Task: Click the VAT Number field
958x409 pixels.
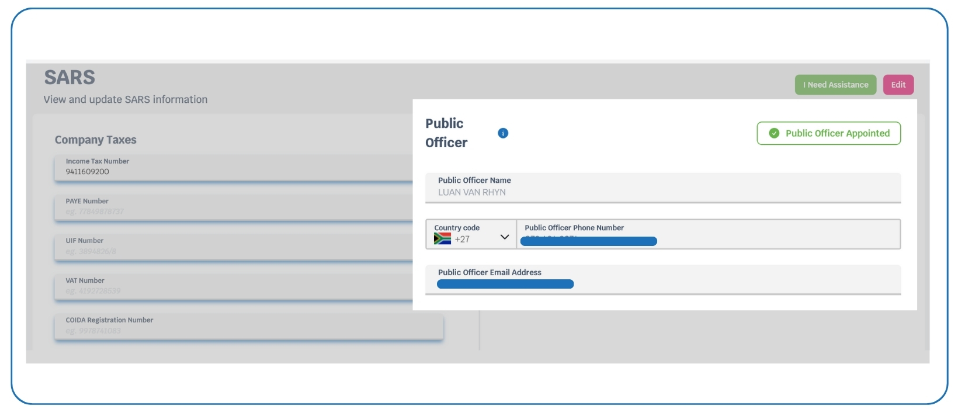Action: [234, 287]
